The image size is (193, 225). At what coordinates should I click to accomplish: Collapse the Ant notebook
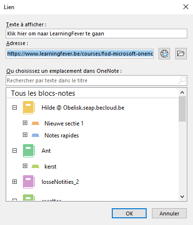pyautogui.click(x=14, y=150)
